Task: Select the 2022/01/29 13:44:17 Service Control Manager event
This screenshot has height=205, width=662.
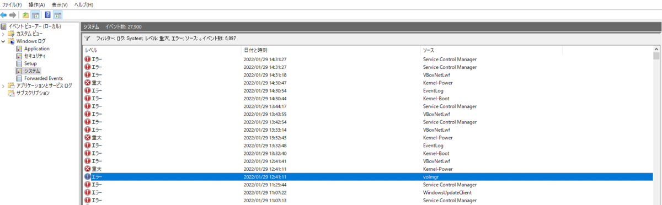Action: point(368,106)
